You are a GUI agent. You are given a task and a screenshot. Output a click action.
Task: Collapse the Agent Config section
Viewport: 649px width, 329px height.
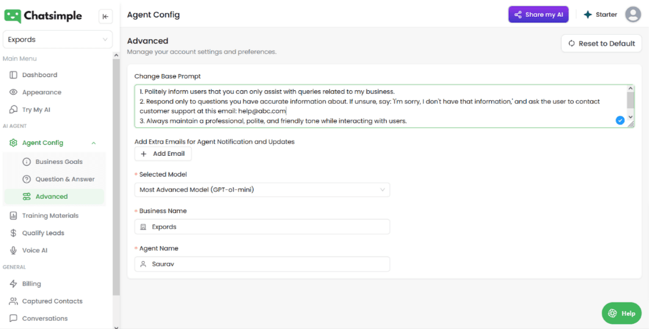[94, 143]
